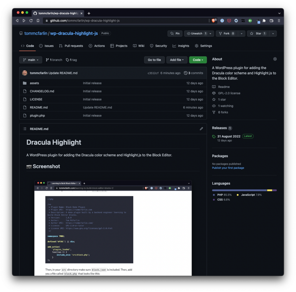View the Insights tab
296x292 pixels.
tap(181, 46)
